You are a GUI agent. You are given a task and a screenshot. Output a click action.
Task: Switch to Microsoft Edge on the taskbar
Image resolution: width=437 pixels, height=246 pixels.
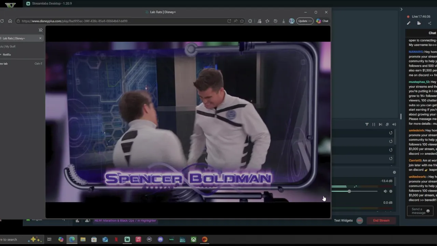click(72, 240)
